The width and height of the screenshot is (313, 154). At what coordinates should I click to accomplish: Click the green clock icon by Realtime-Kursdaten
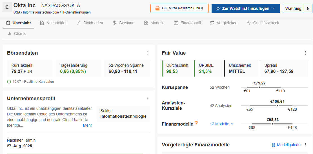9,82
